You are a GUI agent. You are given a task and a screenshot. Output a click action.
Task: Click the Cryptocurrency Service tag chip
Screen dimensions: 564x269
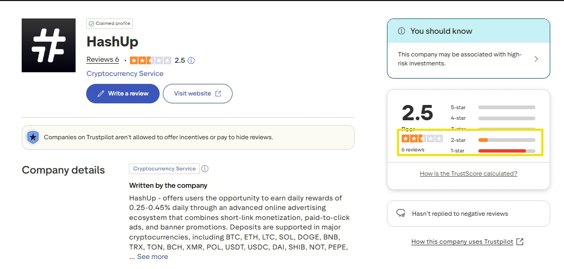(x=164, y=169)
